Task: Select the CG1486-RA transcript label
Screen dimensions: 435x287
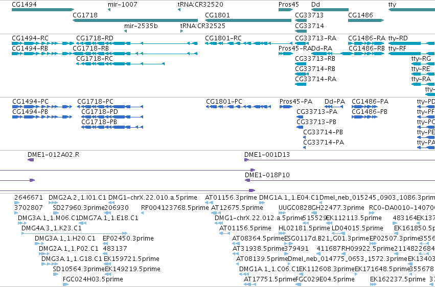Action: tap(367, 38)
